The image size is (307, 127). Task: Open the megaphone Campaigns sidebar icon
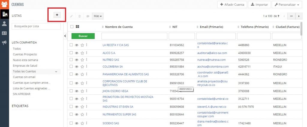click(4, 43)
